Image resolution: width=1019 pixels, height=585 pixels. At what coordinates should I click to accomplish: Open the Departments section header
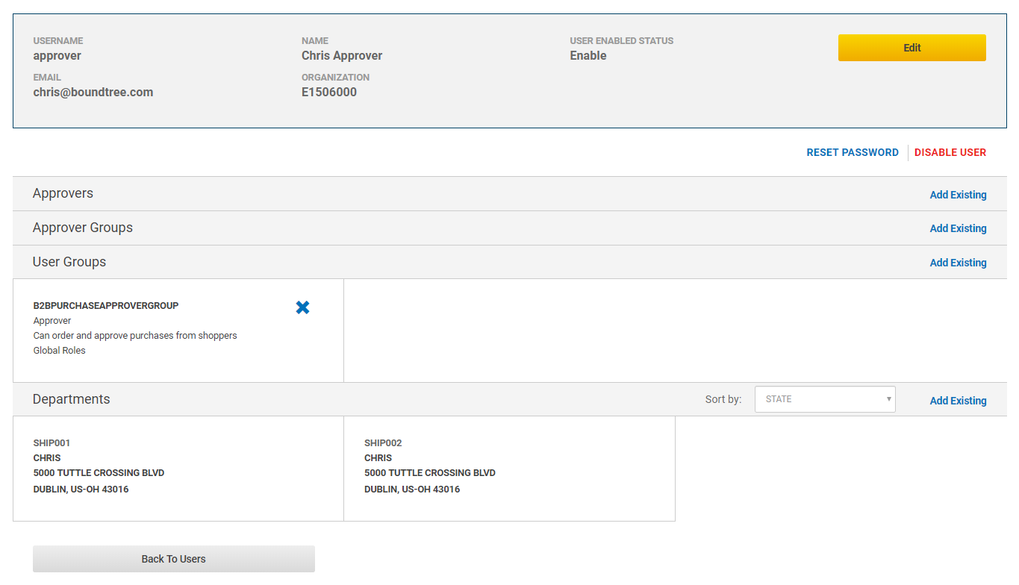pos(71,398)
